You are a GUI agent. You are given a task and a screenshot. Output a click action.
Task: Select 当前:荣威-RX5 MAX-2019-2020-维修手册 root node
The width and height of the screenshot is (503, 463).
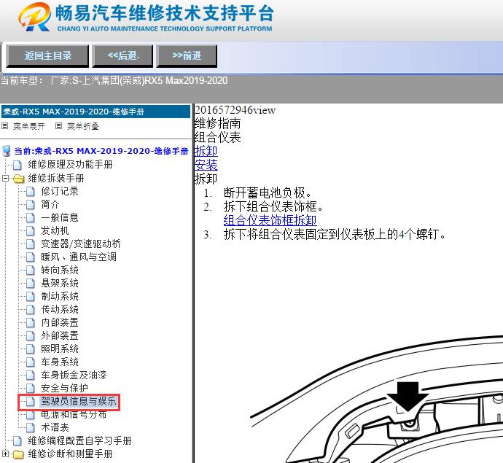101,151
